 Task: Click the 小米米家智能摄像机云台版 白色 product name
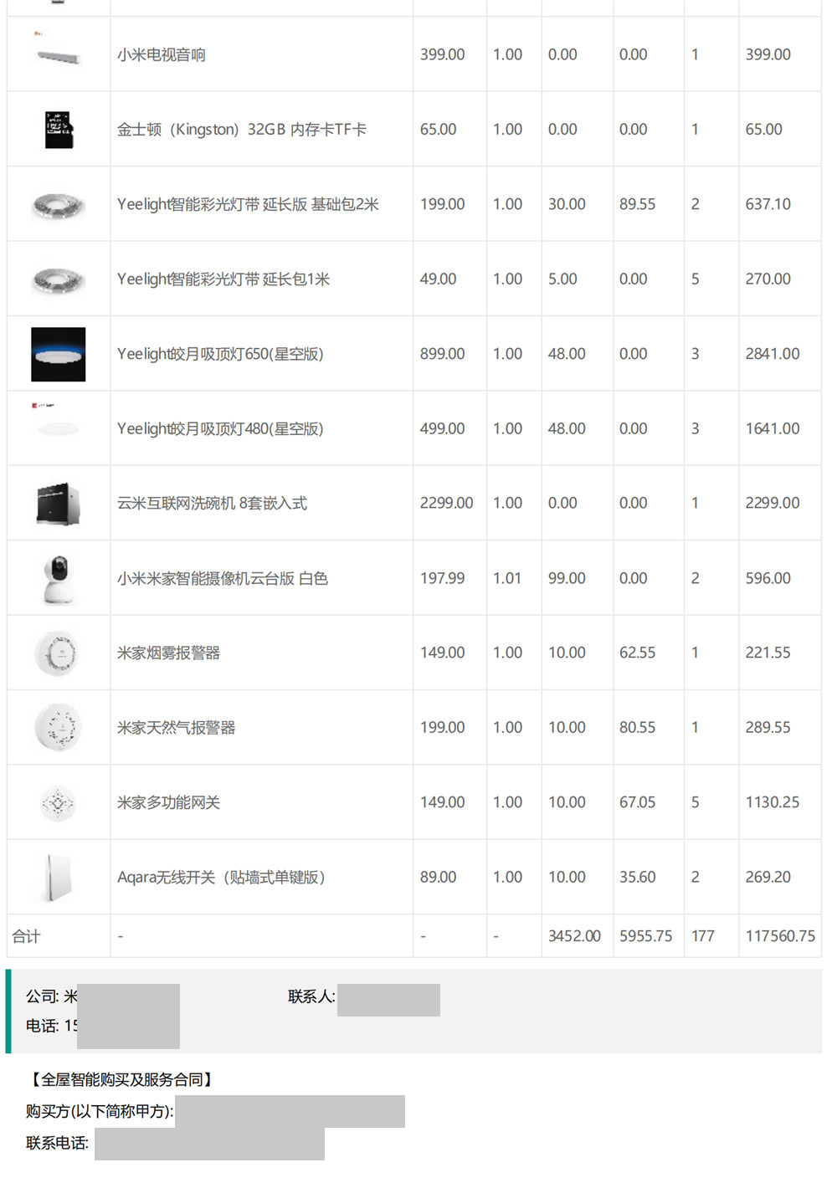pos(223,578)
